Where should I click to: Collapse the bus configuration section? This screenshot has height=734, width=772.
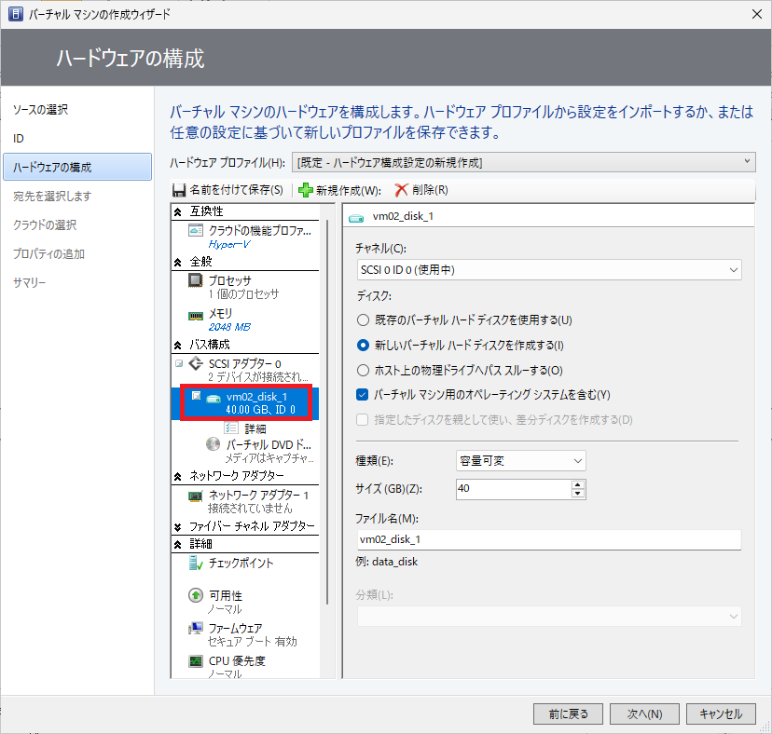click(x=178, y=346)
